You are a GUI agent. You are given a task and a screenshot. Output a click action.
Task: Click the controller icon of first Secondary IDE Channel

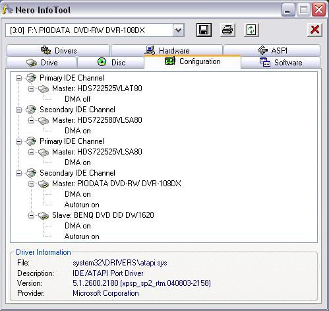click(31, 110)
